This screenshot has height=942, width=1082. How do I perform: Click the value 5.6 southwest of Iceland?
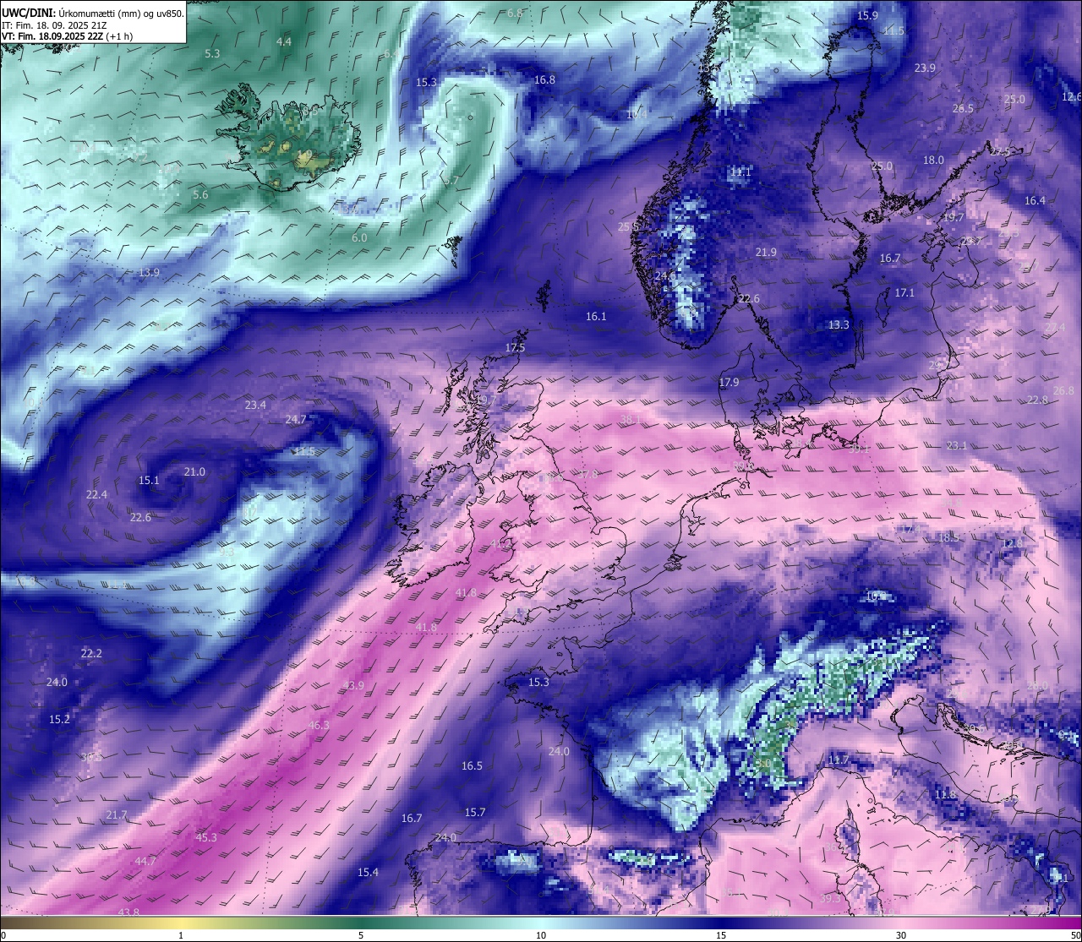200,194
